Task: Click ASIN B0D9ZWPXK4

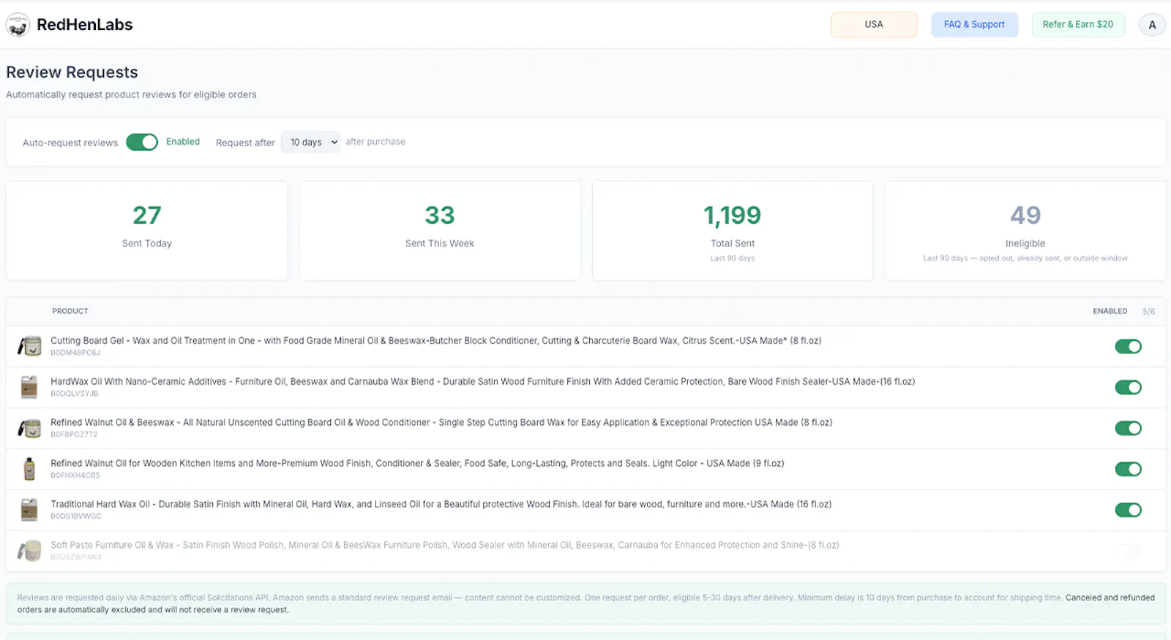Action: (76, 557)
